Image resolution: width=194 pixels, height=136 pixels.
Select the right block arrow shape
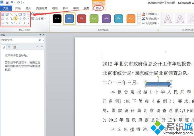click(20, 19)
